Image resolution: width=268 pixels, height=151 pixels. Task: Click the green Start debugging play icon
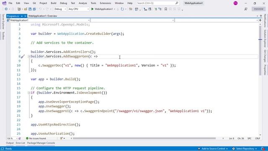point(93,9)
